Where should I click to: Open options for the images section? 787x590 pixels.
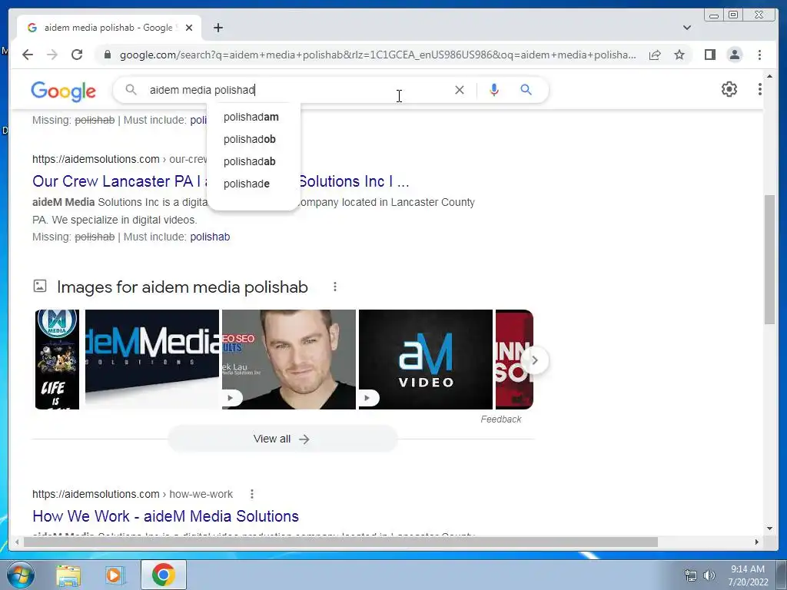[335, 287]
